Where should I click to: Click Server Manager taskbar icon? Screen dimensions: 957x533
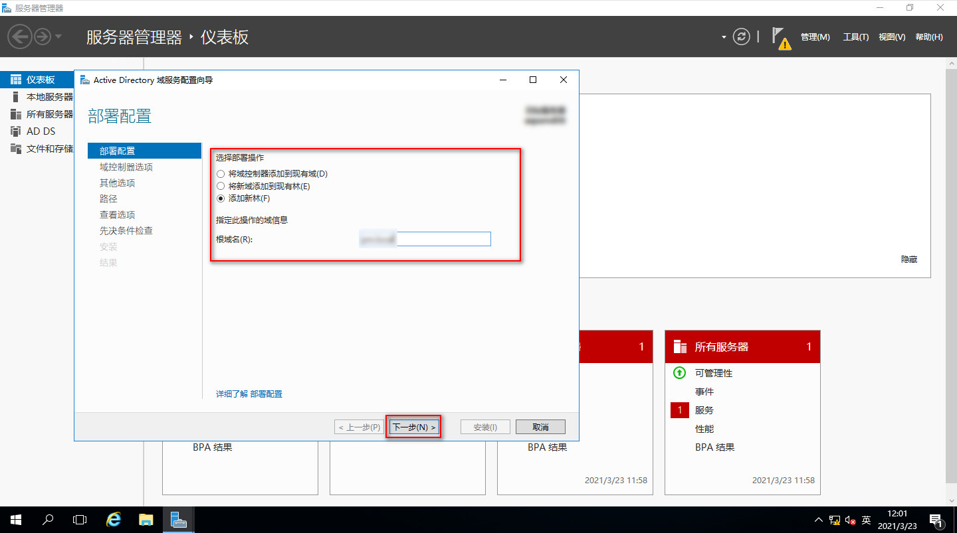pos(177,520)
